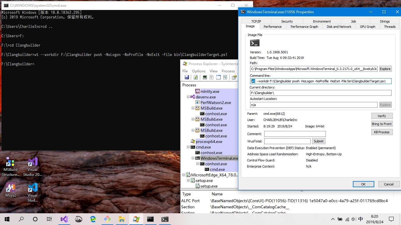Click into the VirusTotal input field
The height and width of the screenshot is (225, 401).
pyautogui.click(x=287, y=141)
